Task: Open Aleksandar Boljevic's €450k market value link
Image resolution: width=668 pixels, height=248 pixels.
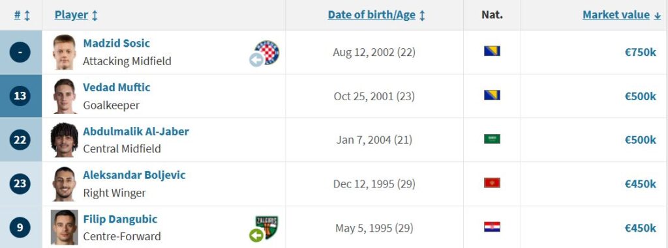Action: click(x=641, y=184)
